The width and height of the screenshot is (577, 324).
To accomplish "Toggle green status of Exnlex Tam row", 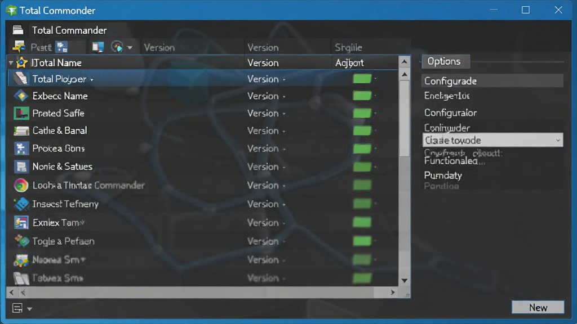I will 362,223.
